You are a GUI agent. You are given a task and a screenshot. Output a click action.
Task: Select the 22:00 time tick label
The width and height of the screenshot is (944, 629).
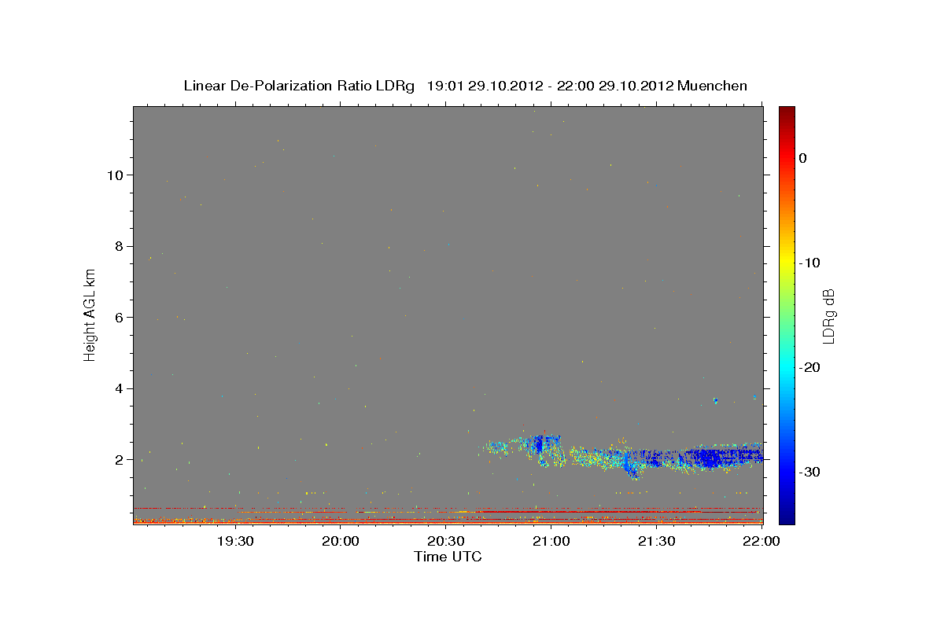click(761, 541)
